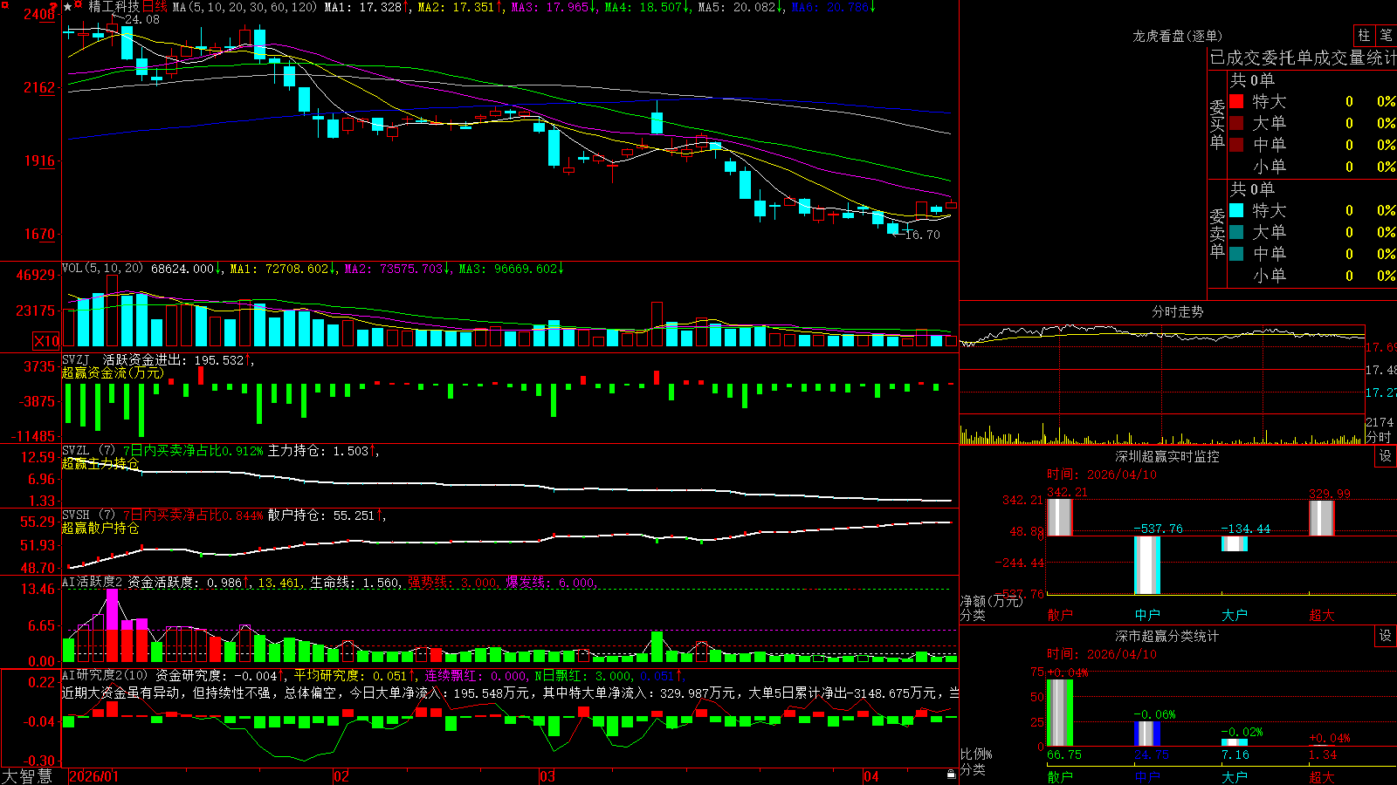Viewport: 1397px width, 785px height.
Task: Click AI研究度2(10) indicator label
Action: click(105, 675)
